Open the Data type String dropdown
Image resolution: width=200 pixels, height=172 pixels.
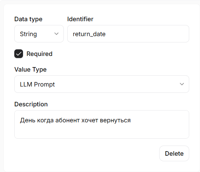coord(39,34)
